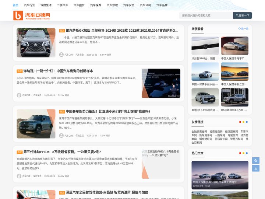Viewport: 265px width, 199px height.
Task: Click the refresh 换一换 link in 随便看看
Action: 243,29
